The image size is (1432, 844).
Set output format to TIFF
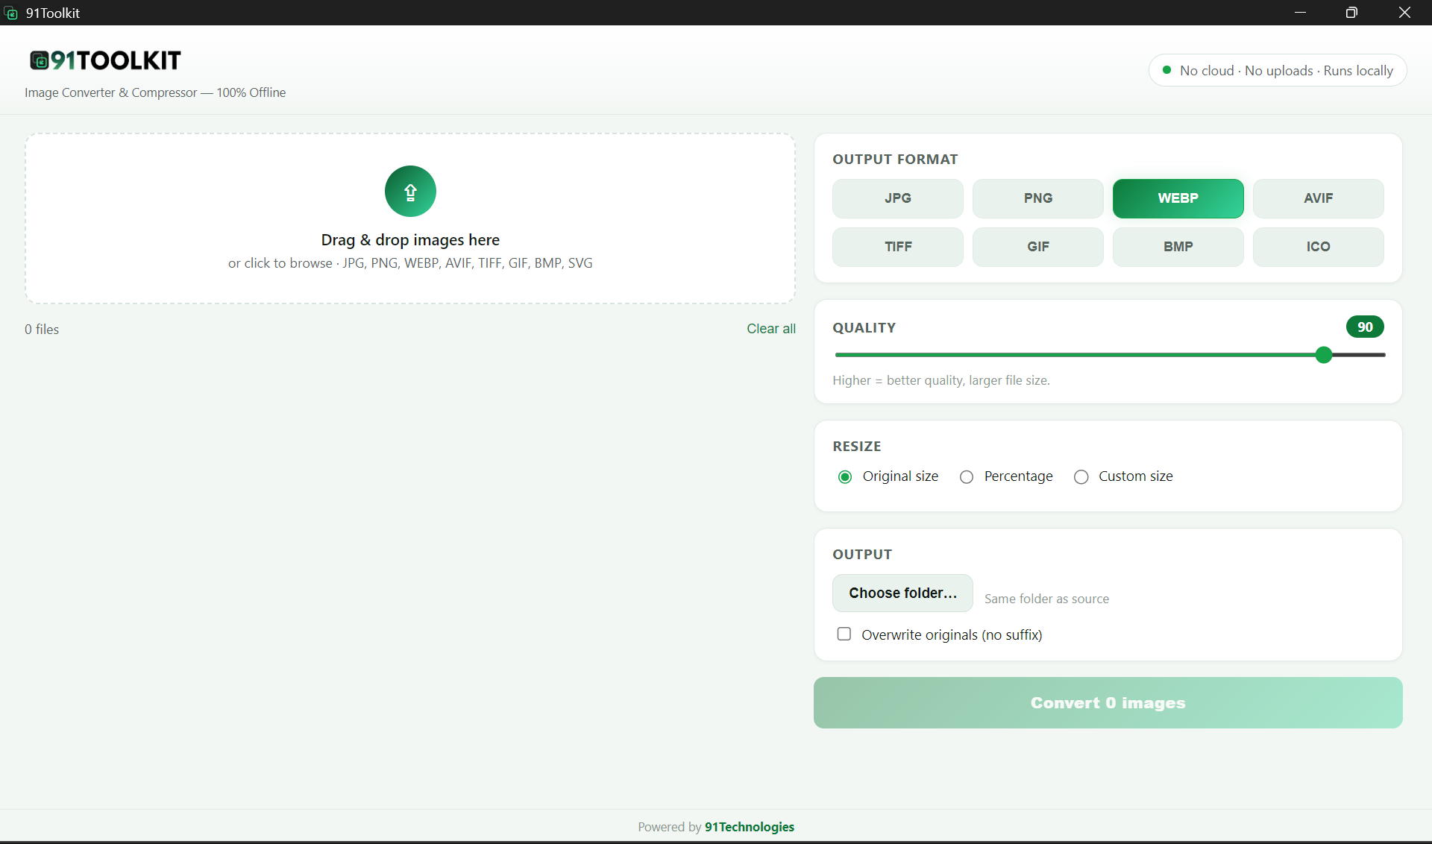point(898,247)
